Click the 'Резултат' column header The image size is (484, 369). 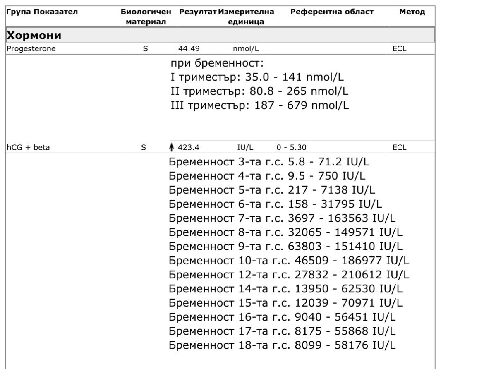198,12
